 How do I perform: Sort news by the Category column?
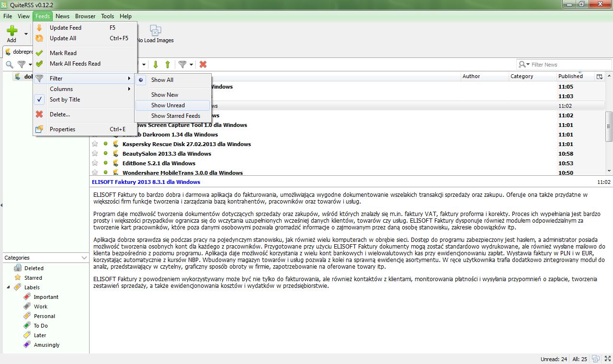pos(532,76)
